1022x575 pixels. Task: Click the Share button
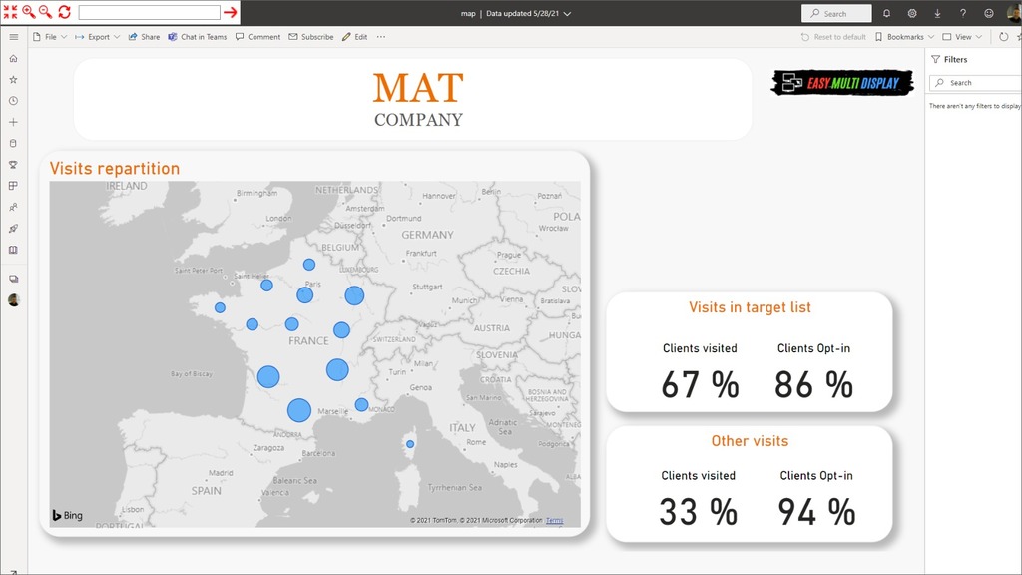click(x=144, y=37)
